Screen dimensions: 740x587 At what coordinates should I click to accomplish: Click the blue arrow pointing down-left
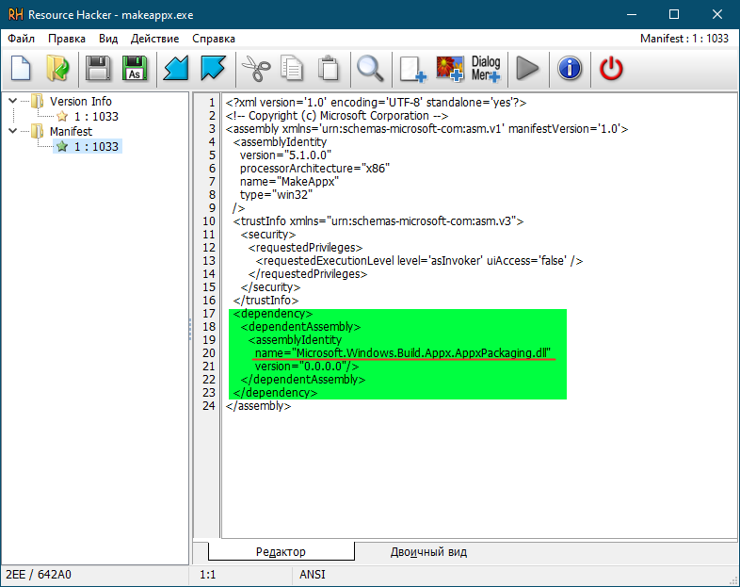point(175,69)
